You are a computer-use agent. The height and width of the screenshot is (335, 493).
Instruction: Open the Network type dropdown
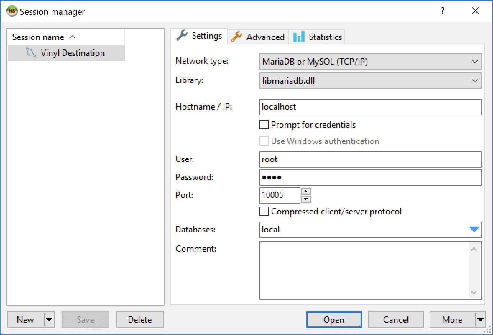475,61
